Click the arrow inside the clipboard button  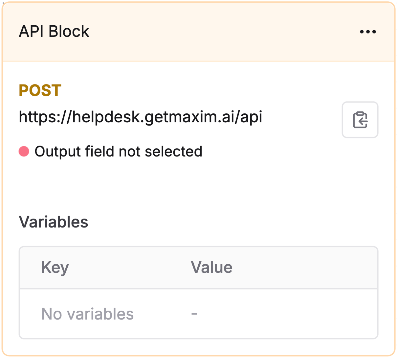point(363,122)
